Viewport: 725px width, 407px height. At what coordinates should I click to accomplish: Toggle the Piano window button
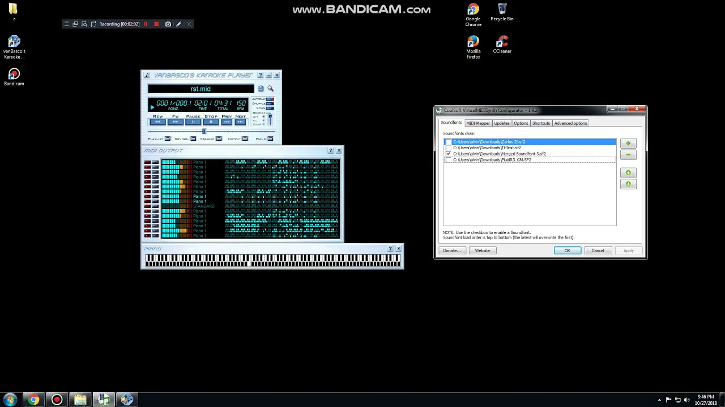(x=270, y=138)
